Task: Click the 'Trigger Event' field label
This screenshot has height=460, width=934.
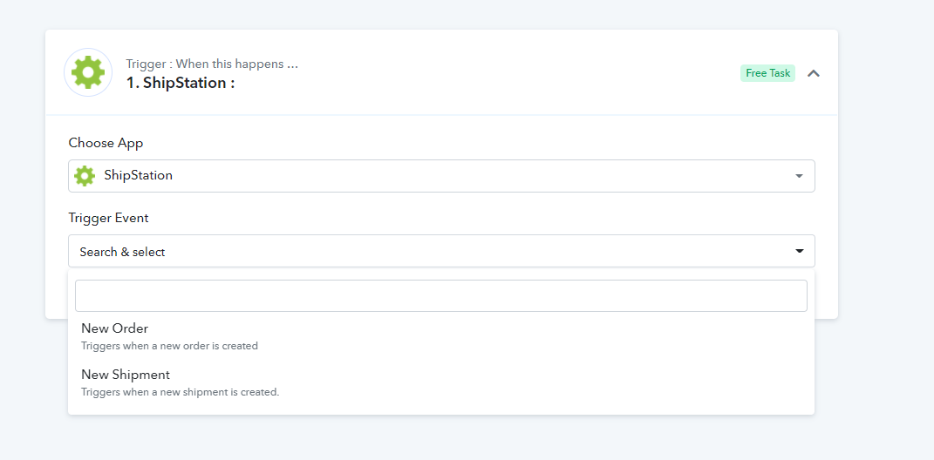Action: pyautogui.click(x=108, y=218)
